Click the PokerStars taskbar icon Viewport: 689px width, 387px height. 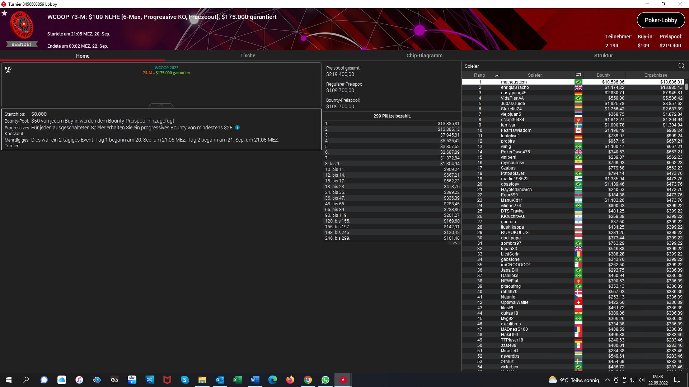point(343,380)
